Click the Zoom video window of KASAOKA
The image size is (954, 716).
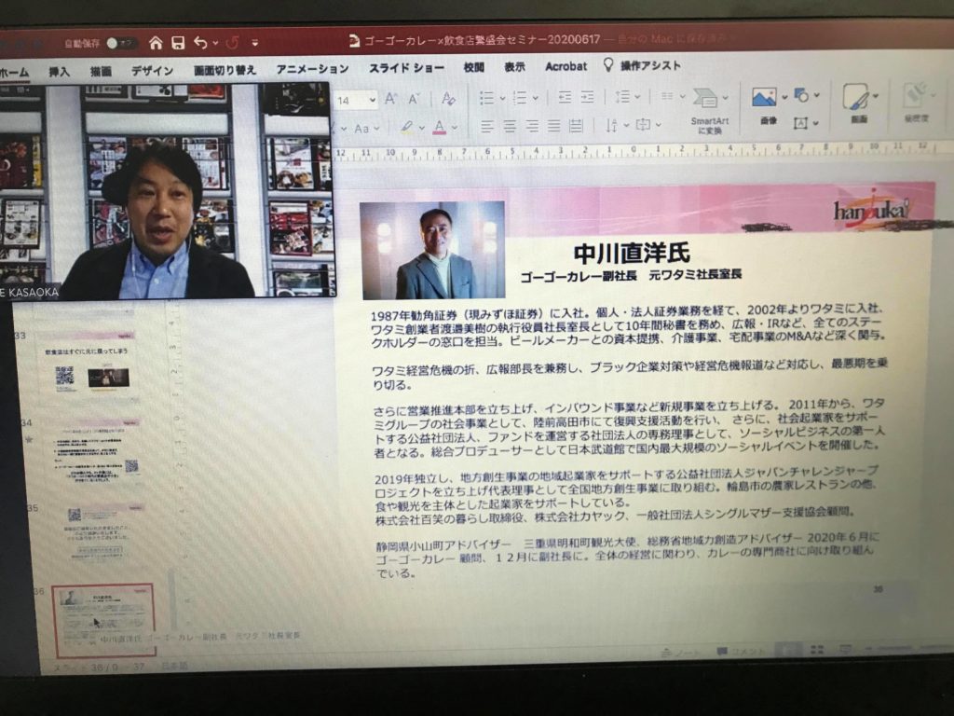point(166,192)
